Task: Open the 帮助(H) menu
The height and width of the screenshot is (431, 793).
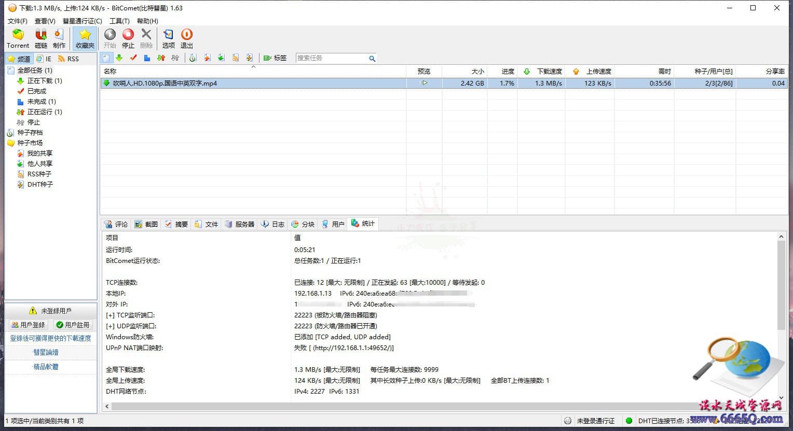Action: 147,21
